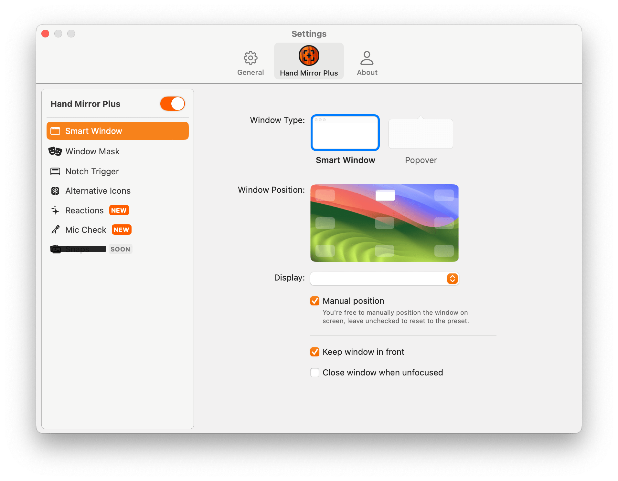Viewport: 618px width, 481px height.
Task: Choose the Smart Window type thumbnail
Action: click(345, 133)
